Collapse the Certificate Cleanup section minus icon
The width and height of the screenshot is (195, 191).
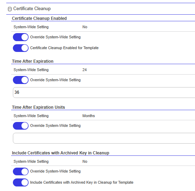click(10, 9)
